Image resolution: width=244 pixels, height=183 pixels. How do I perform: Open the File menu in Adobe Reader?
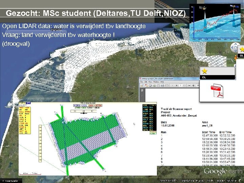[x=142, y=82]
